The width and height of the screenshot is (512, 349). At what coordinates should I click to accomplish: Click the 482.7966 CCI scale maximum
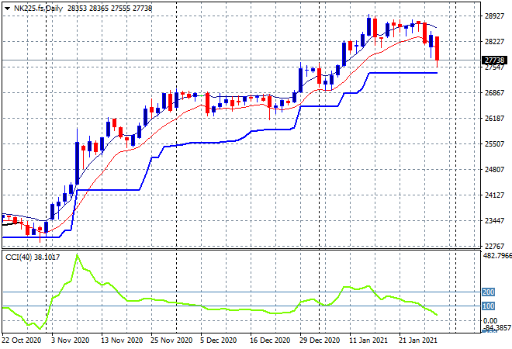pos(497,255)
